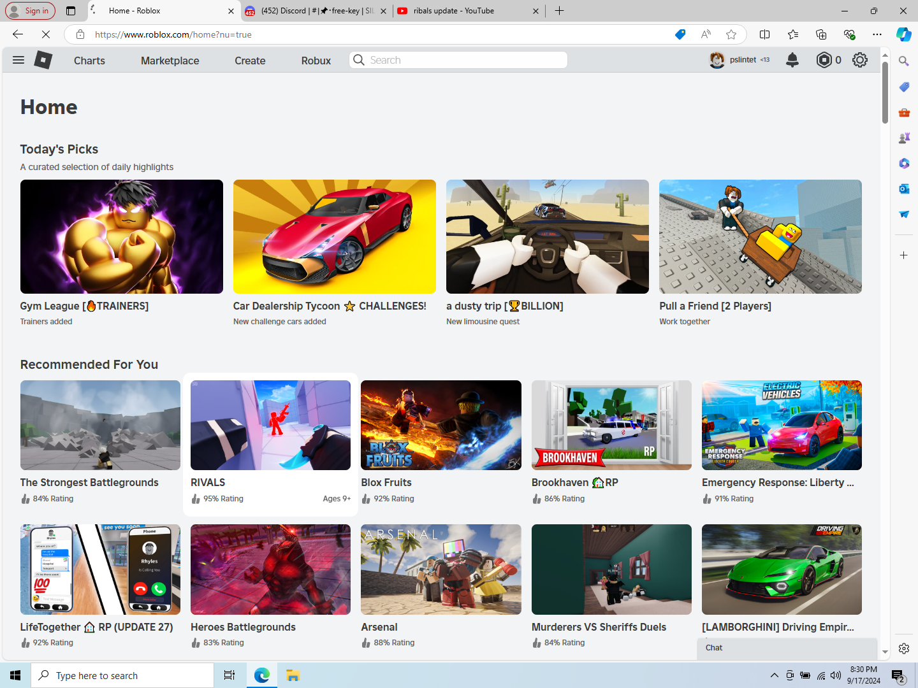The width and height of the screenshot is (918, 688).
Task: Switch to the ribals update YouTube tab
Action: tap(468, 11)
